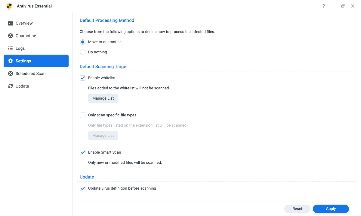Screen dimensions: 361x216
Task: Click the Overview sidebar icon
Action: [11, 23]
